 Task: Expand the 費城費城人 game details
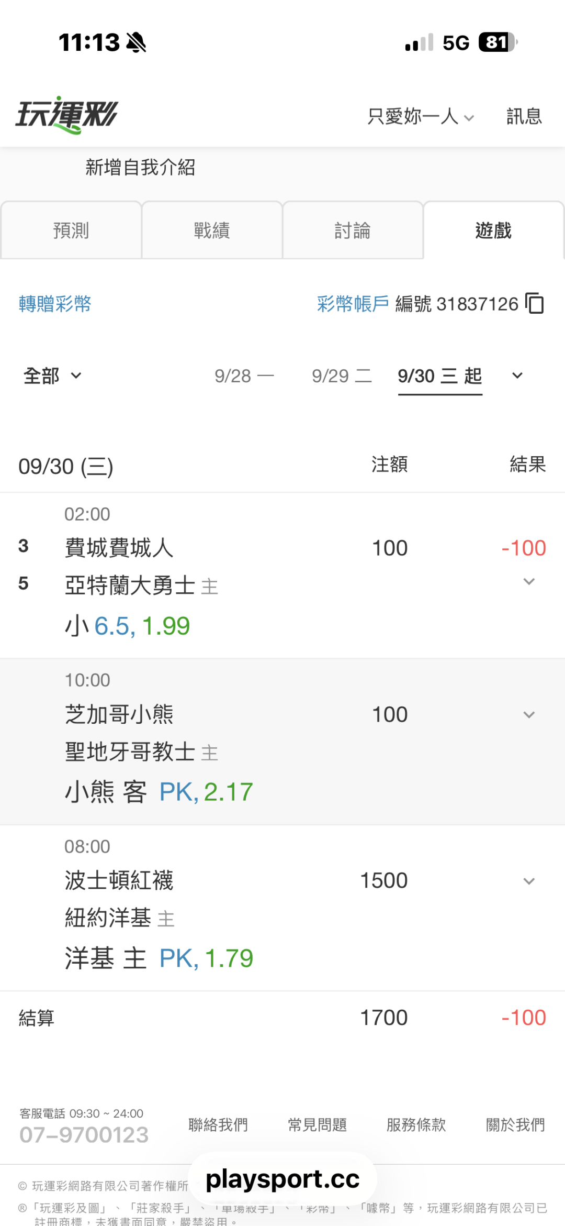click(x=529, y=581)
